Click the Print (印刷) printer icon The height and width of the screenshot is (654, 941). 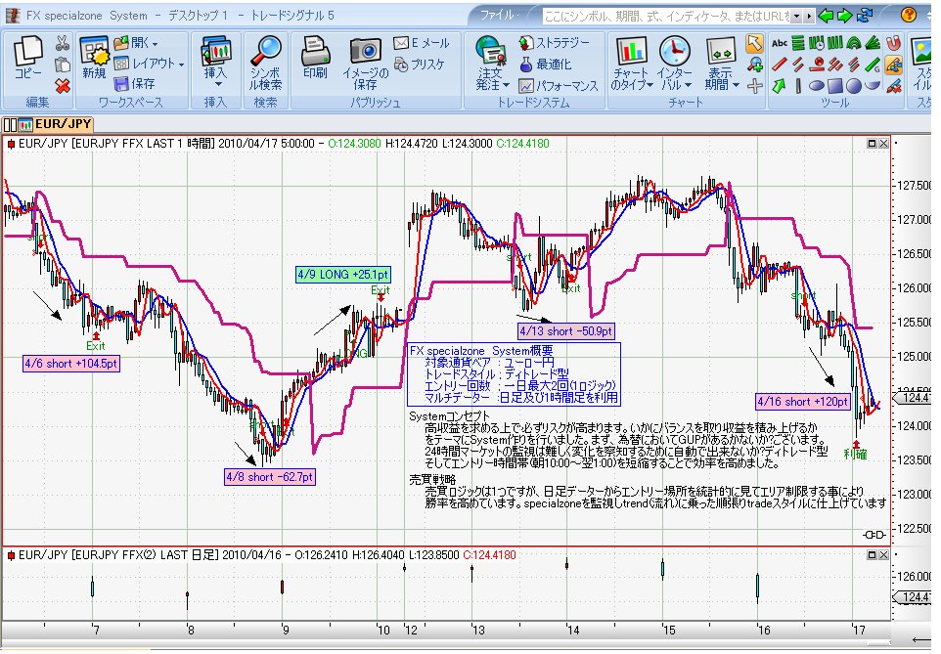pyautogui.click(x=315, y=61)
